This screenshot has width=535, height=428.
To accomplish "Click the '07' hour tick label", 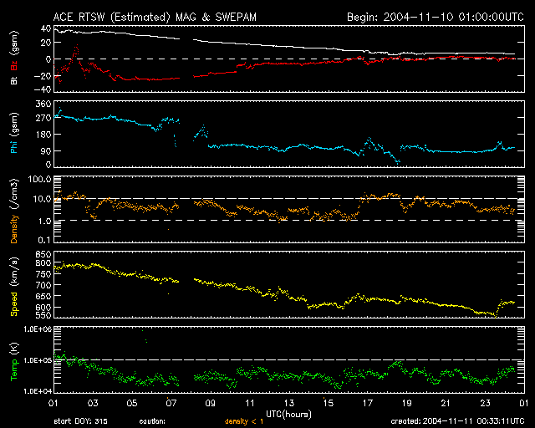I will tap(171, 404).
